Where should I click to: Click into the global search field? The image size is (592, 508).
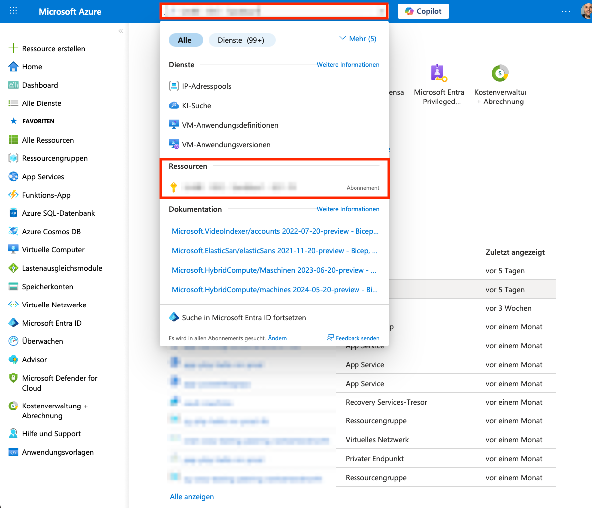pyautogui.click(x=274, y=11)
